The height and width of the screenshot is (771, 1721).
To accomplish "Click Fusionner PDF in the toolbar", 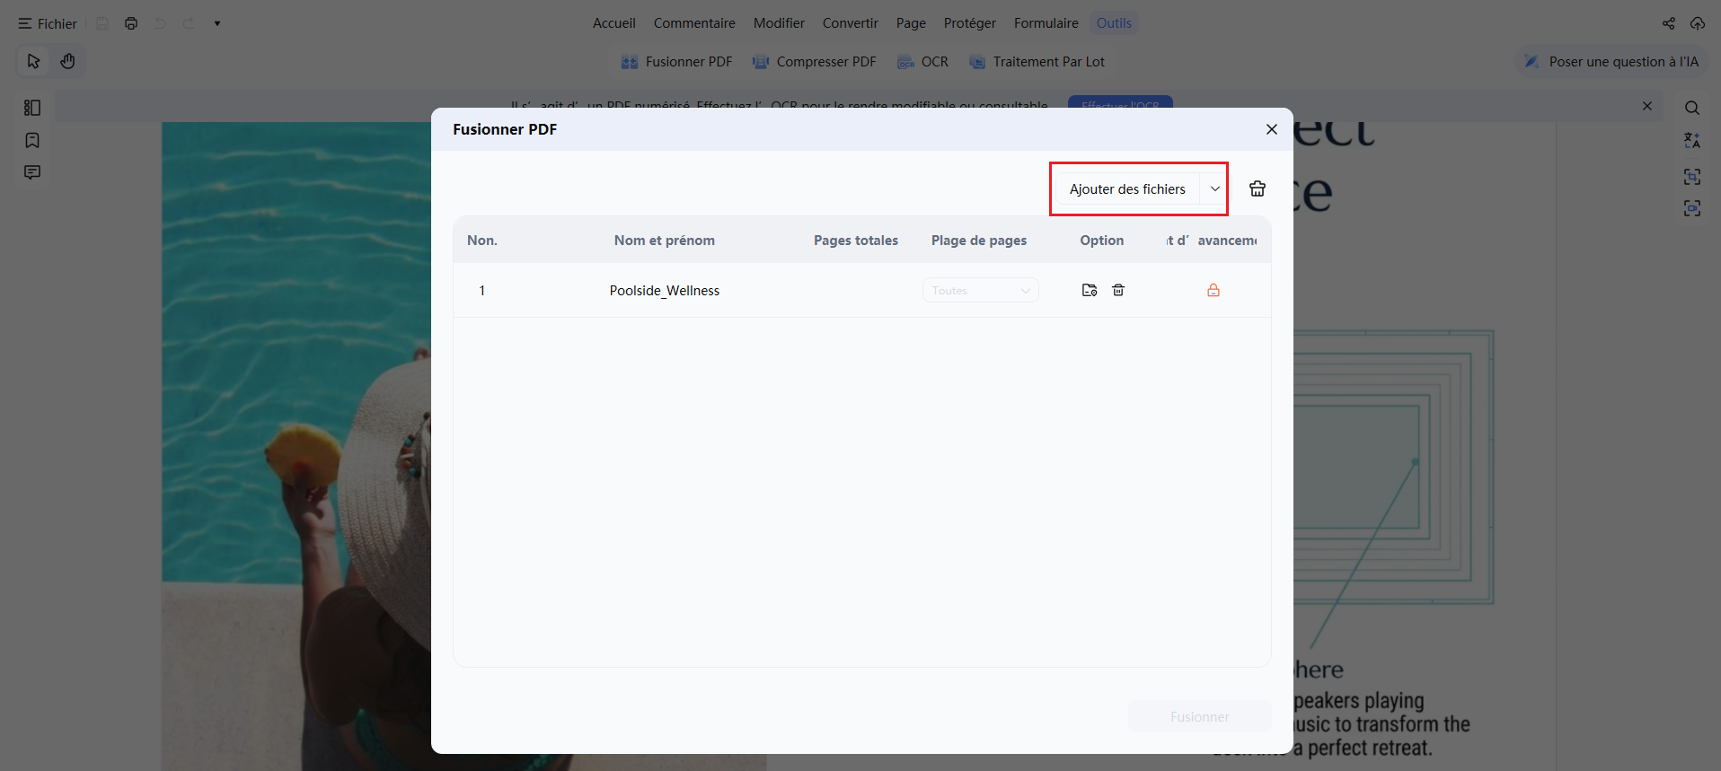I will tap(676, 62).
